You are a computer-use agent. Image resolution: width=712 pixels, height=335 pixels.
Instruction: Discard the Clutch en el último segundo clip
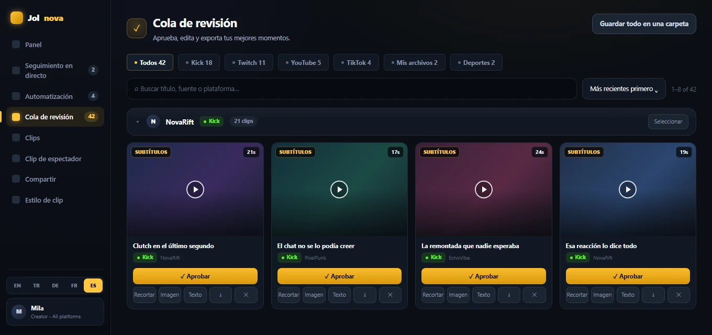coord(246,295)
